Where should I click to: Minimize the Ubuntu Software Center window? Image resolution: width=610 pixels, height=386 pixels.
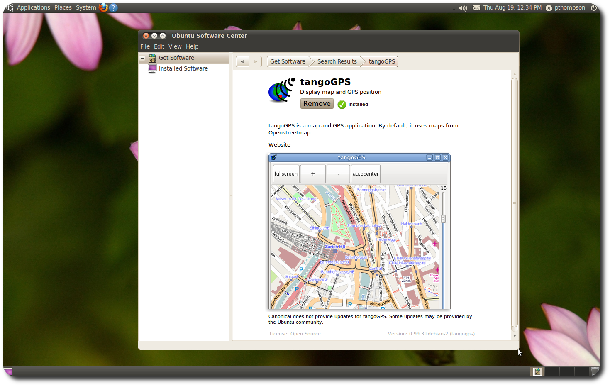tap(154, 36)
